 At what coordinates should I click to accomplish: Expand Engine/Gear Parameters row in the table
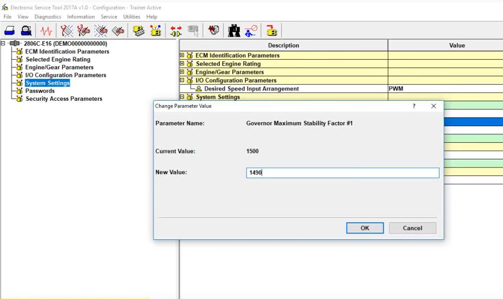pos(182,72)
